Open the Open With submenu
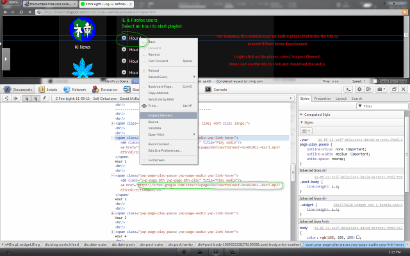The height and width of the screenshot is (256, 410). coord(168,134)
